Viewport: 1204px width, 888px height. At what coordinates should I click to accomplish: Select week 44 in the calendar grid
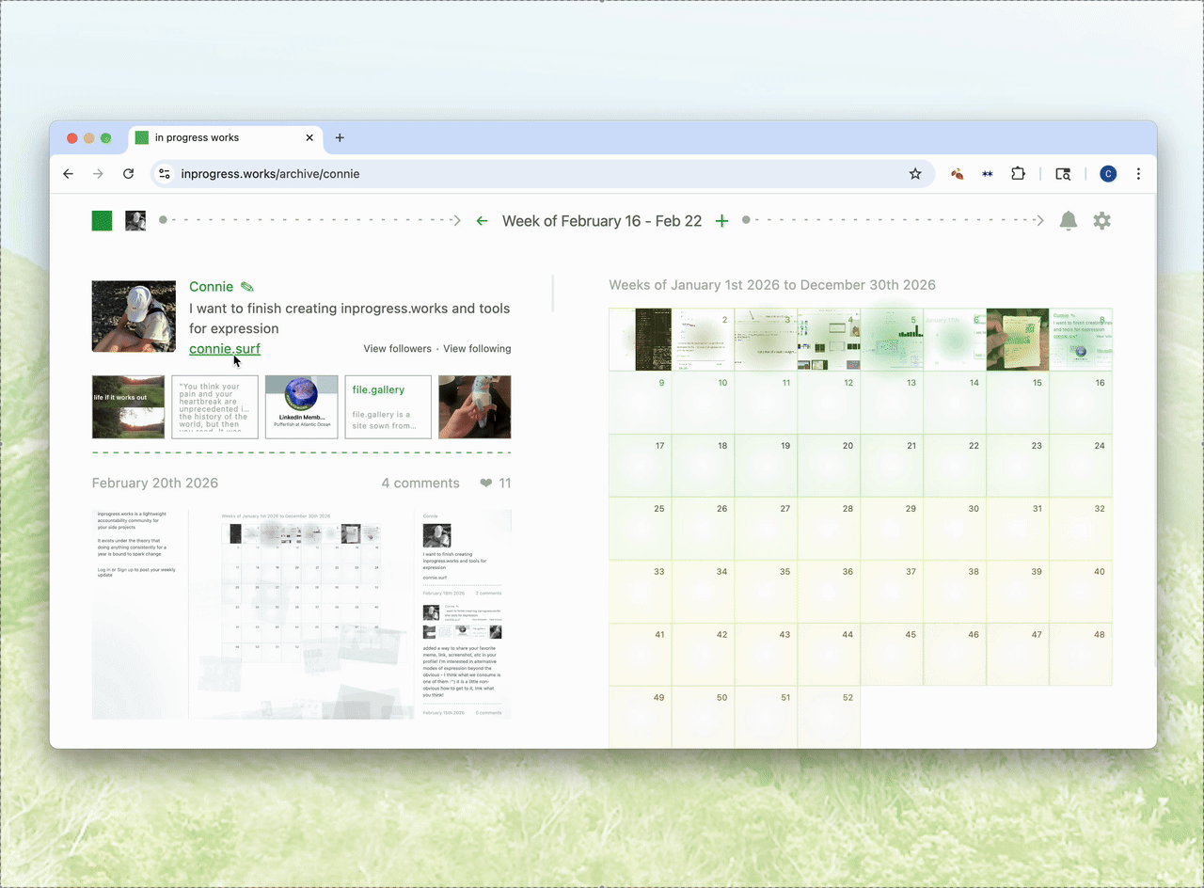[829, 655]
